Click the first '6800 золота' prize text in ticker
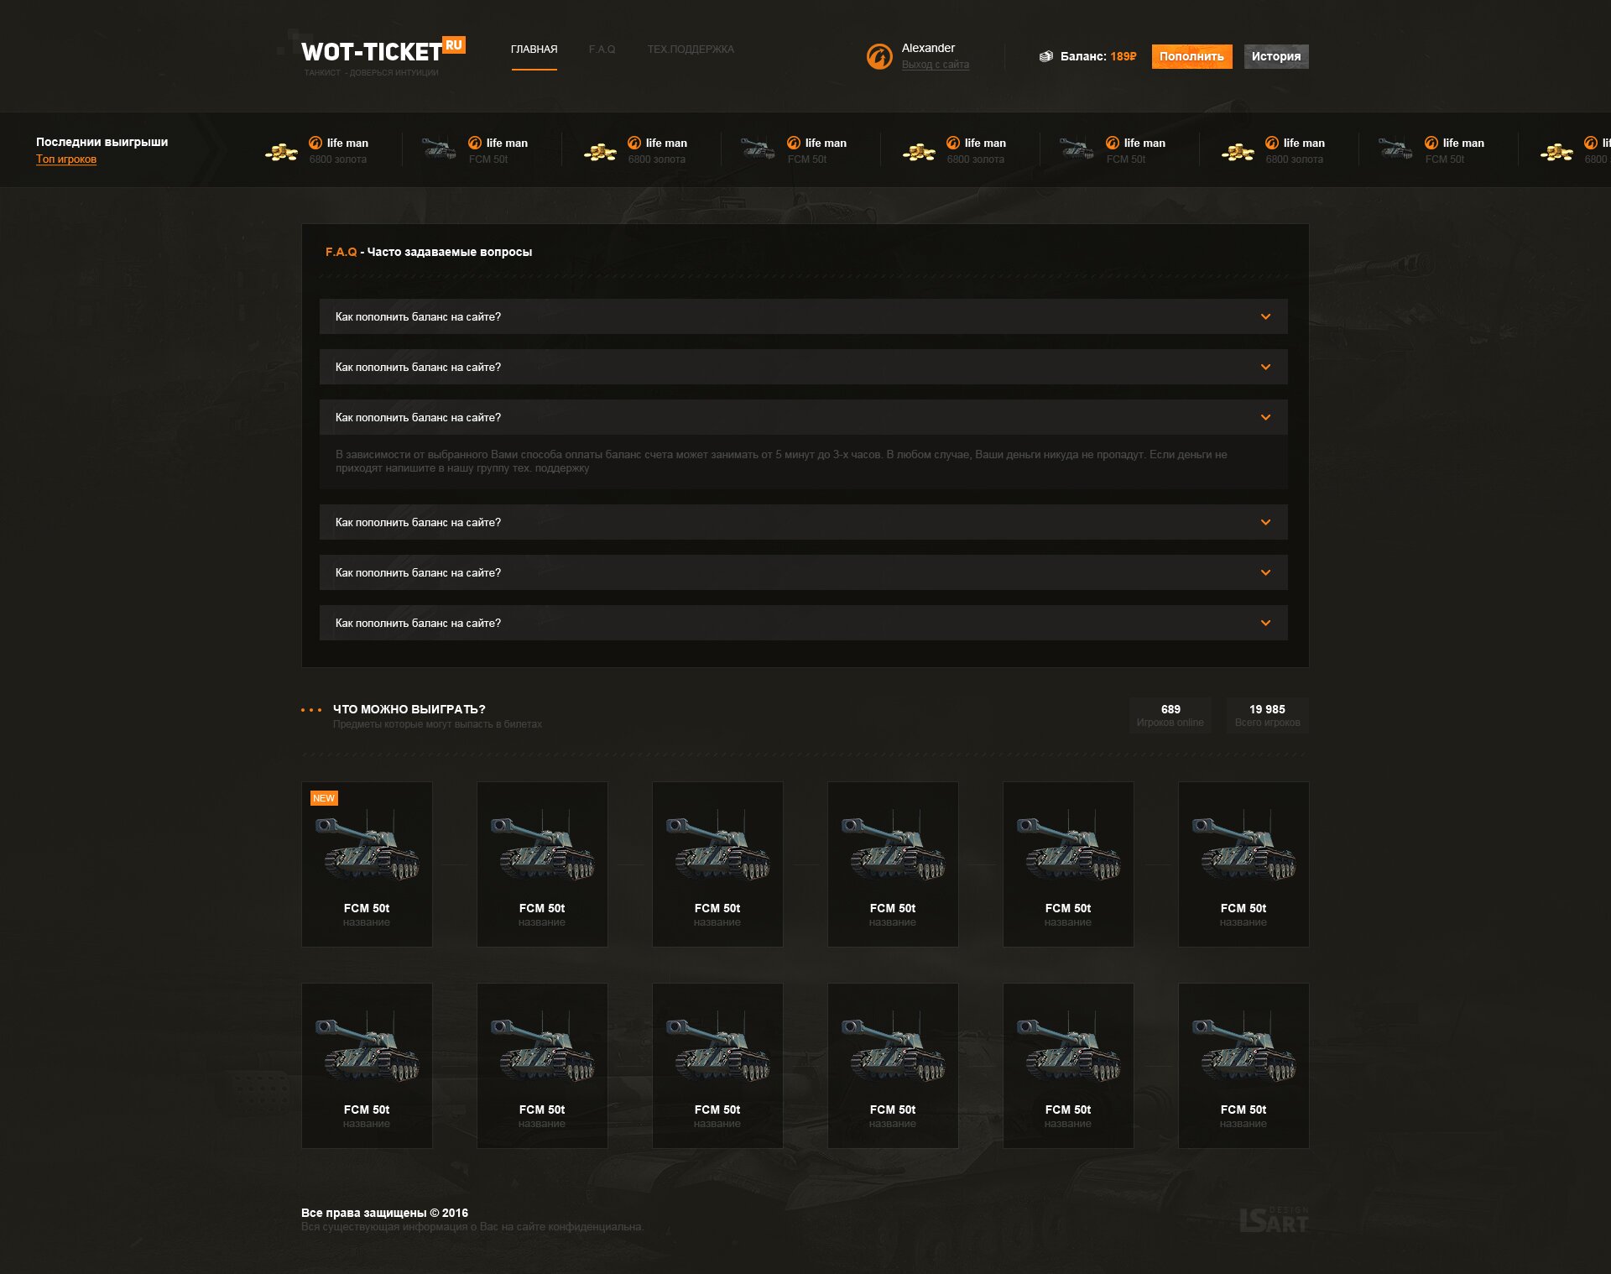This screenshot has height=1274, width=1611. pyautogui.click(x=337, y=159)
